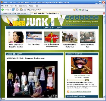Click the Icey Faceplant caption link
Image resolution: width=106 pixels, height=101 pixels.
[34, 44]
